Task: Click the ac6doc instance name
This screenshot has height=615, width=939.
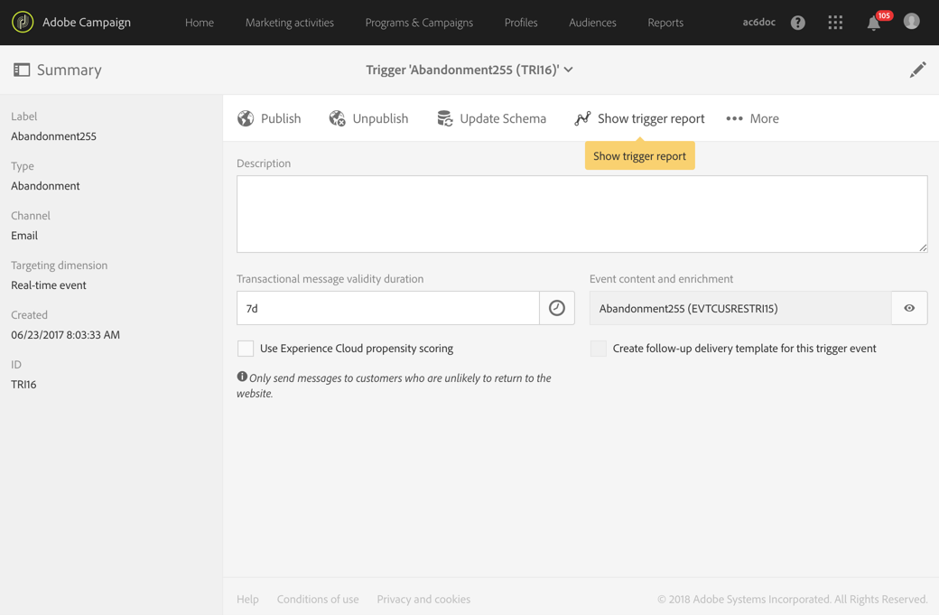Action: 758,23
